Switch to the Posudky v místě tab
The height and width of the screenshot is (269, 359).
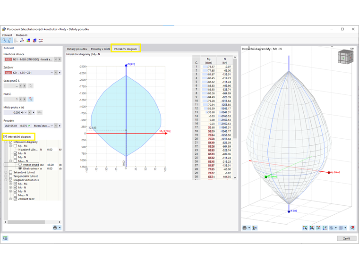point(100,49)
